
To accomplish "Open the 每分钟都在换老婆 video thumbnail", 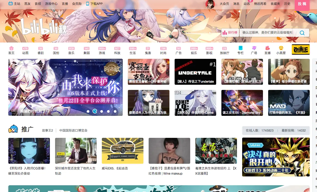I will (x=289, y=72).
